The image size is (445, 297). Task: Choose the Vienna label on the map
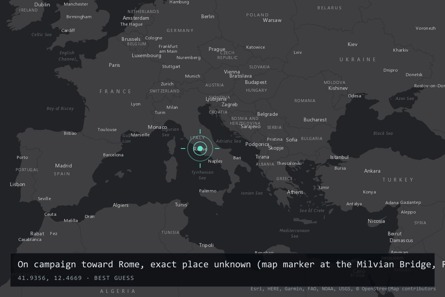(232, 72)
